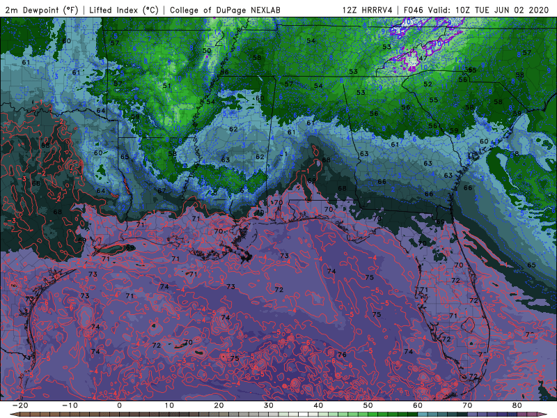This screenshot has height=418, width=557.
Task: Click the 40 label on the color scale
Action: click(x=318, y=405)
